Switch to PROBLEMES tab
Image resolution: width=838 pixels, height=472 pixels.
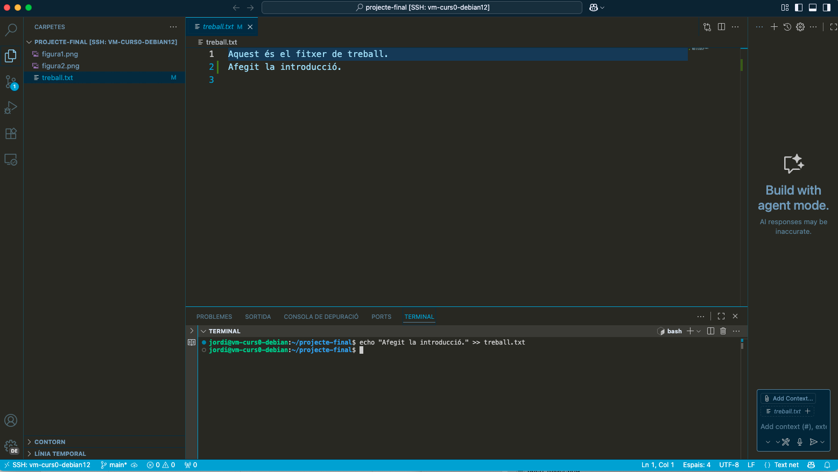pos(214,317)
